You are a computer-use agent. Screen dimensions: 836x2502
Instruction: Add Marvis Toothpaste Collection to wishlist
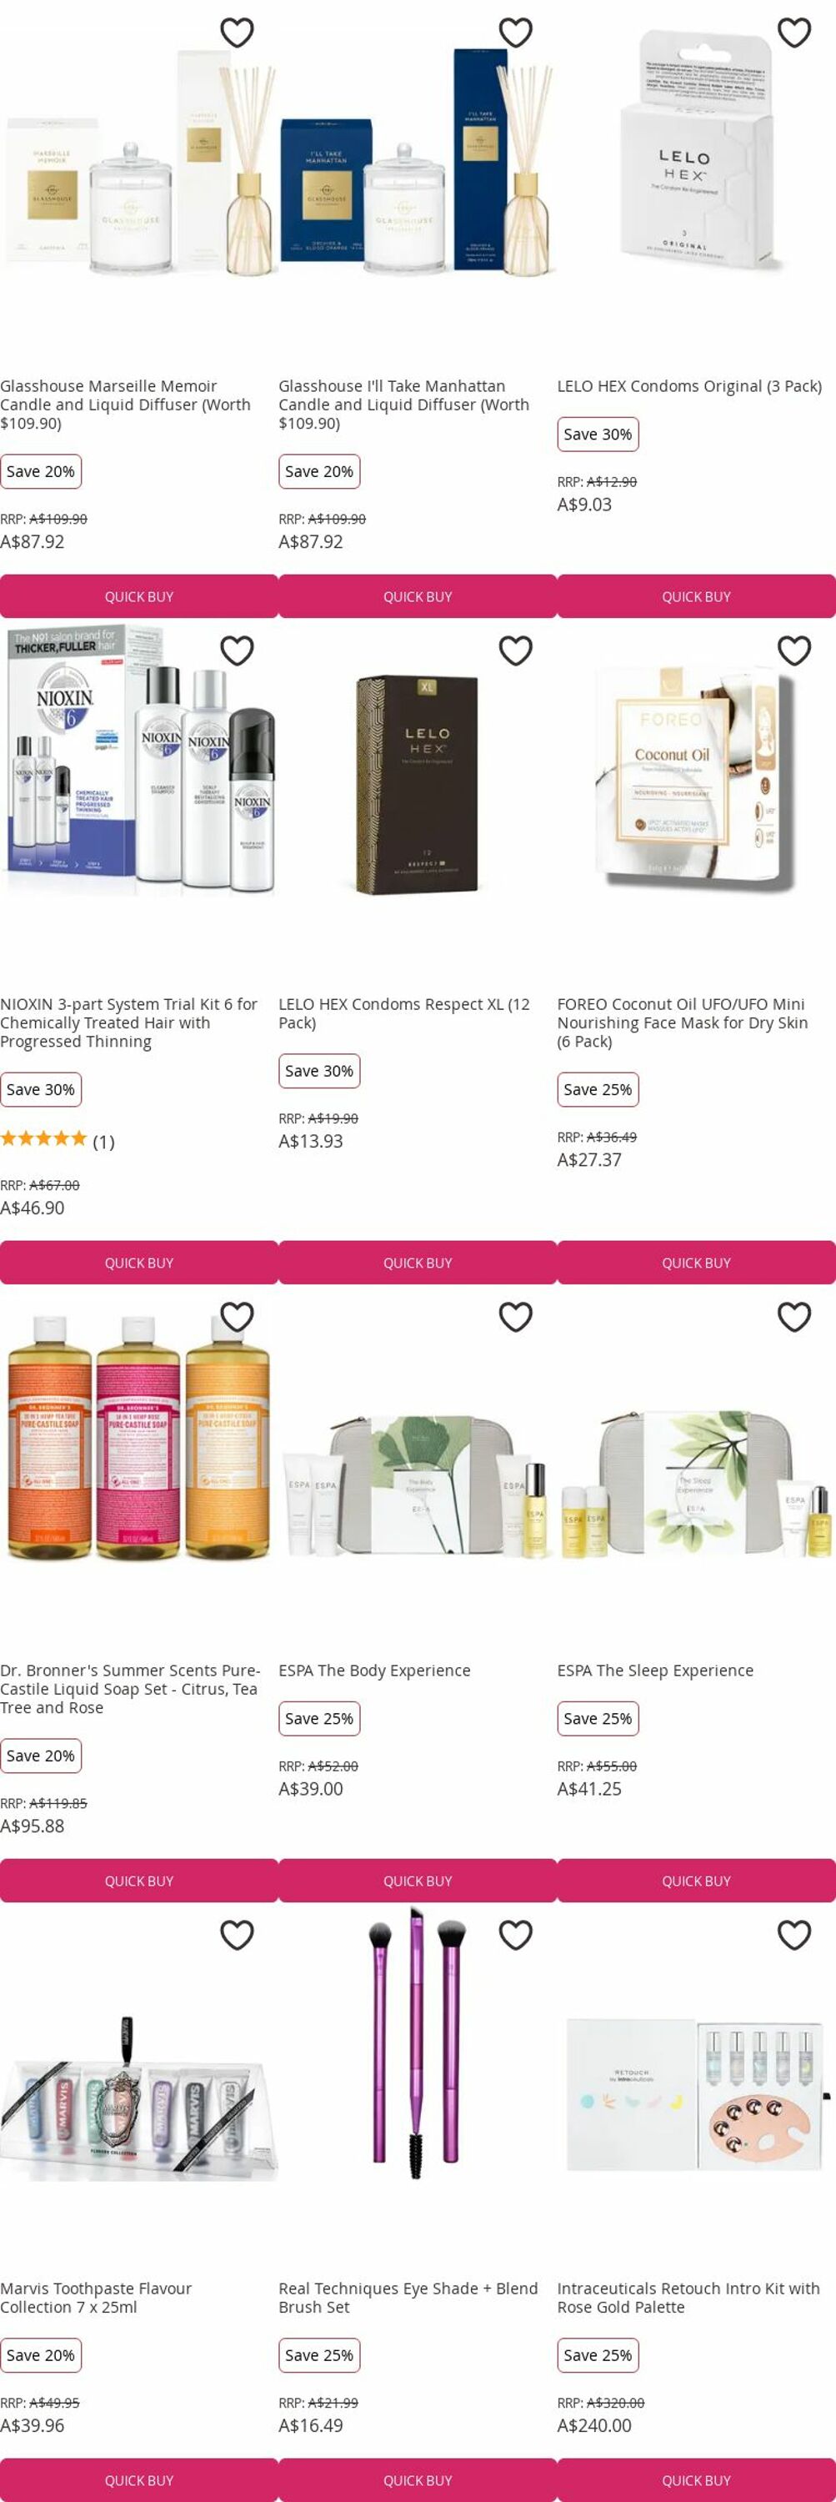pos(237,1935)
